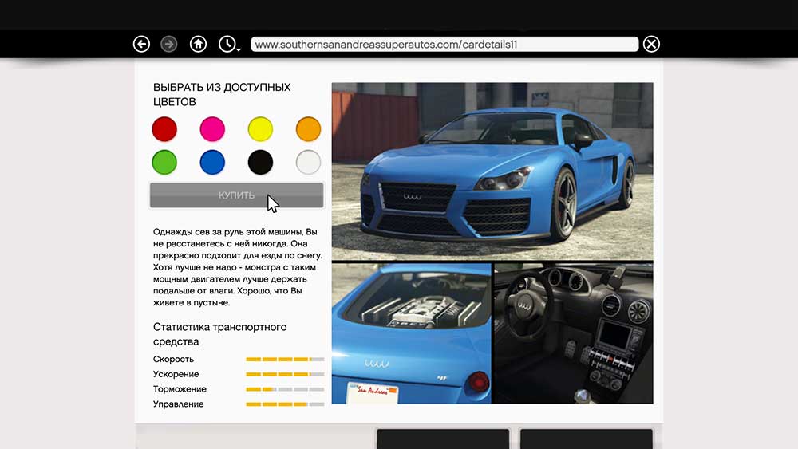This screenshot has height=449, width=798.
Task: Click the Скорость label
Action: click(173, 359)
